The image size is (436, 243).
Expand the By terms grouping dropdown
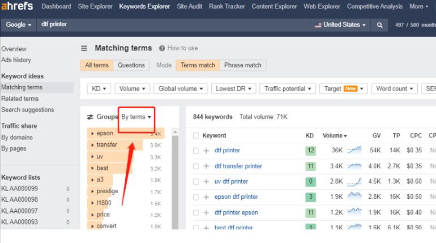[x=136, y=117]
